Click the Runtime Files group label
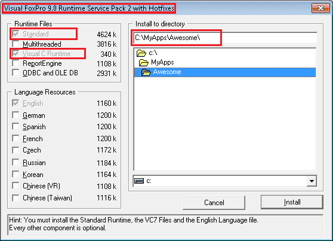The image size is (333, 241). coord(33,24)
